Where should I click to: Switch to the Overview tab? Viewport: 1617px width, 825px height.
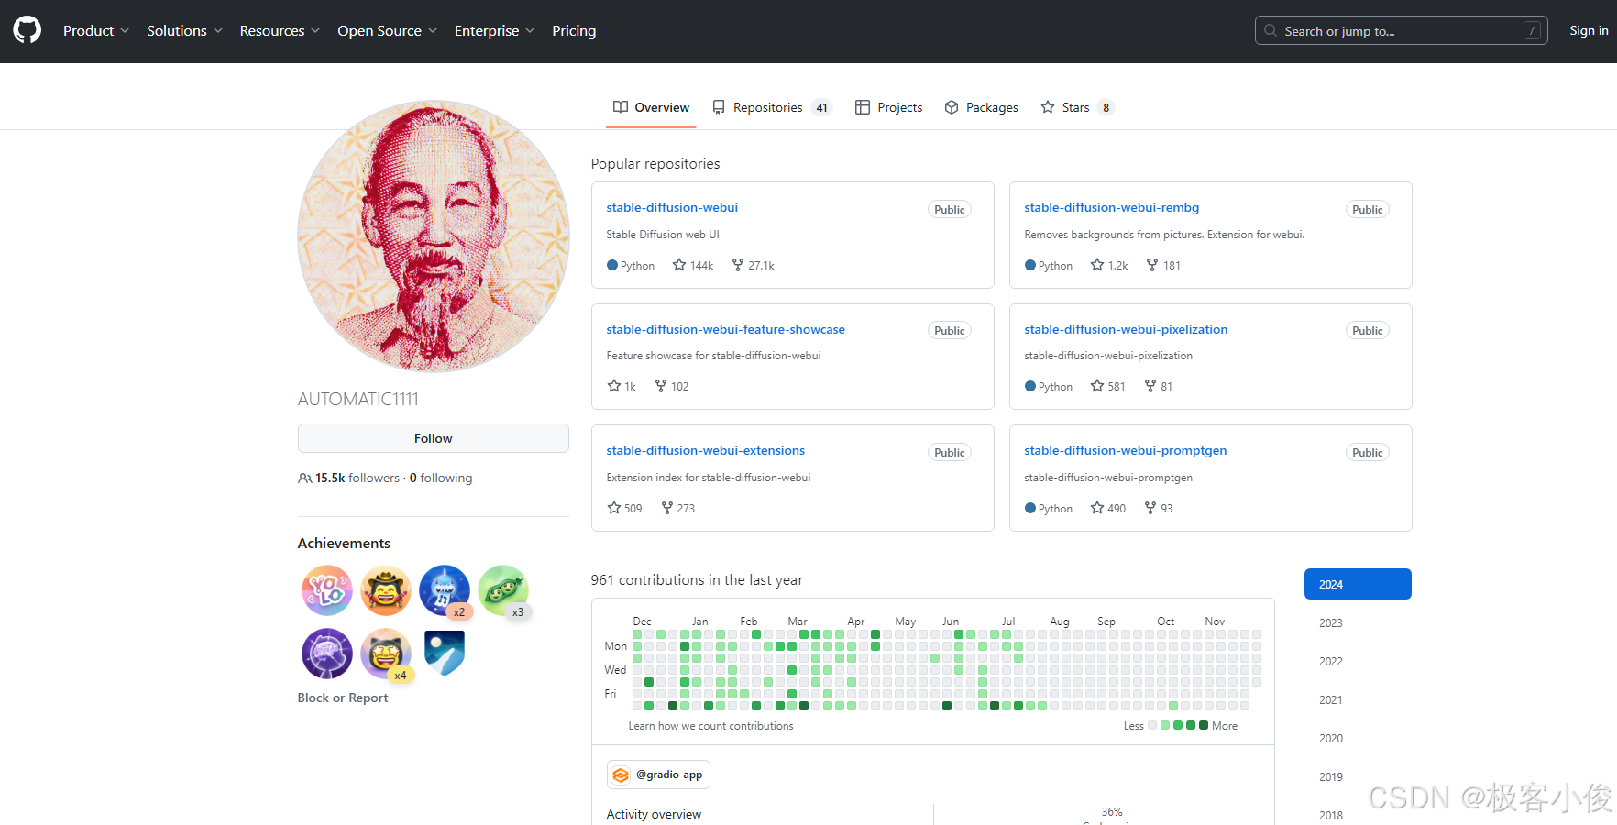pos(652,107)
